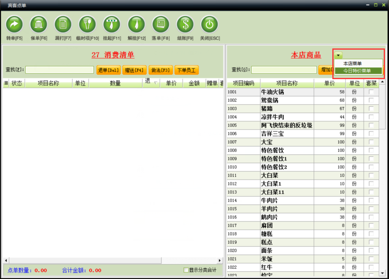Tick the 套菜 checkbox for 羊肉片
The image size is (389, 279).
coord(371,209)
